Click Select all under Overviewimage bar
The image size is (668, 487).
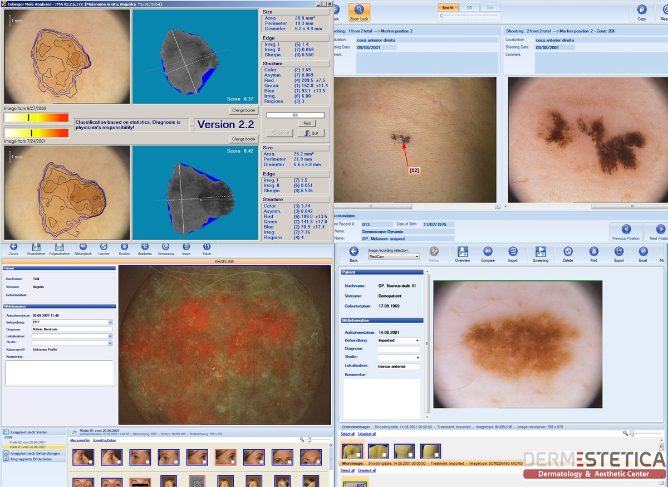[347, 434]
